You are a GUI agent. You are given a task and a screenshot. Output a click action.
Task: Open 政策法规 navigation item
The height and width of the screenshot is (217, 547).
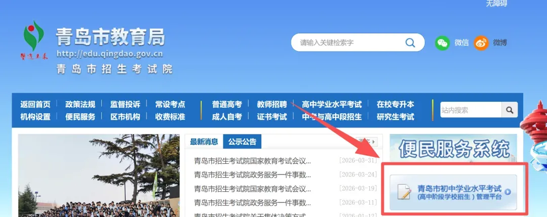pos(80,104)
